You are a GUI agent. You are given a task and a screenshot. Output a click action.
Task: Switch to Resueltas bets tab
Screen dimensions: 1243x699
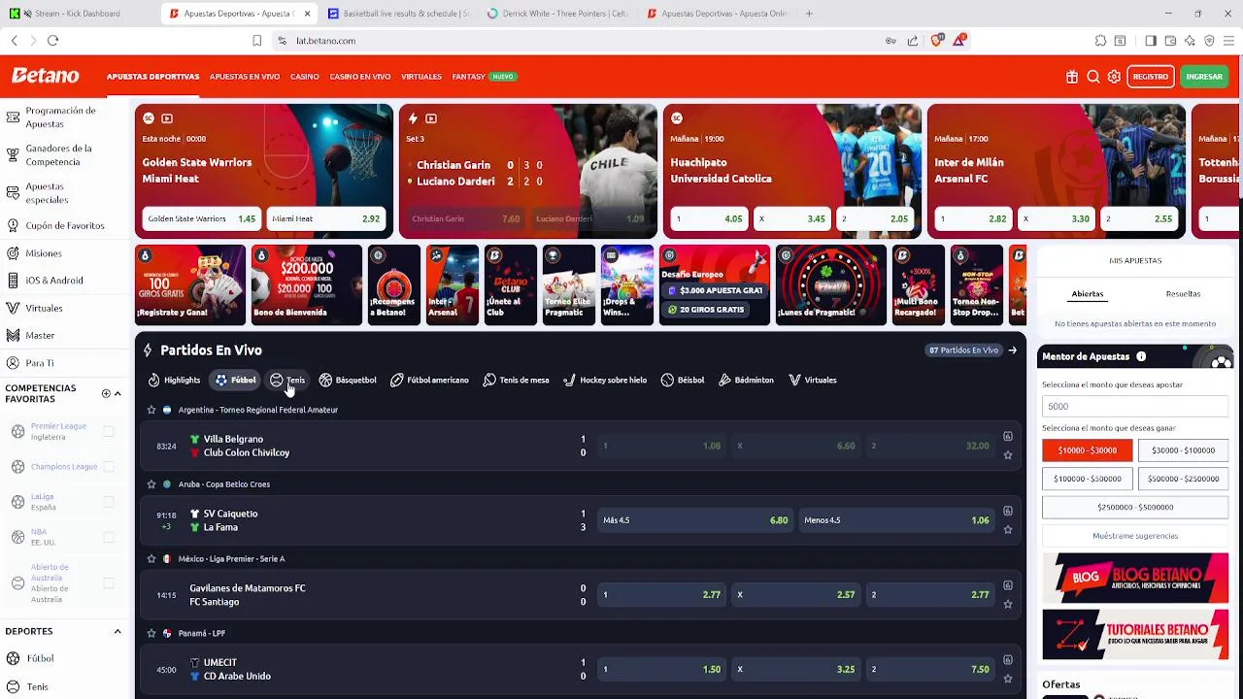click(1183, 294)
